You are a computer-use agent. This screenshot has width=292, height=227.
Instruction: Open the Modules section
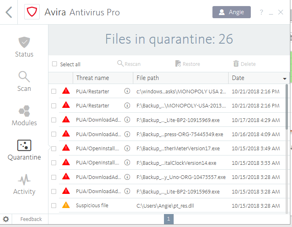(24, 116)
